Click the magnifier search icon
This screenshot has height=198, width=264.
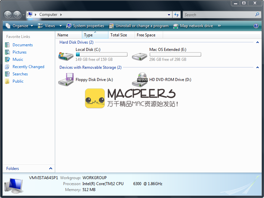(257, 15)
